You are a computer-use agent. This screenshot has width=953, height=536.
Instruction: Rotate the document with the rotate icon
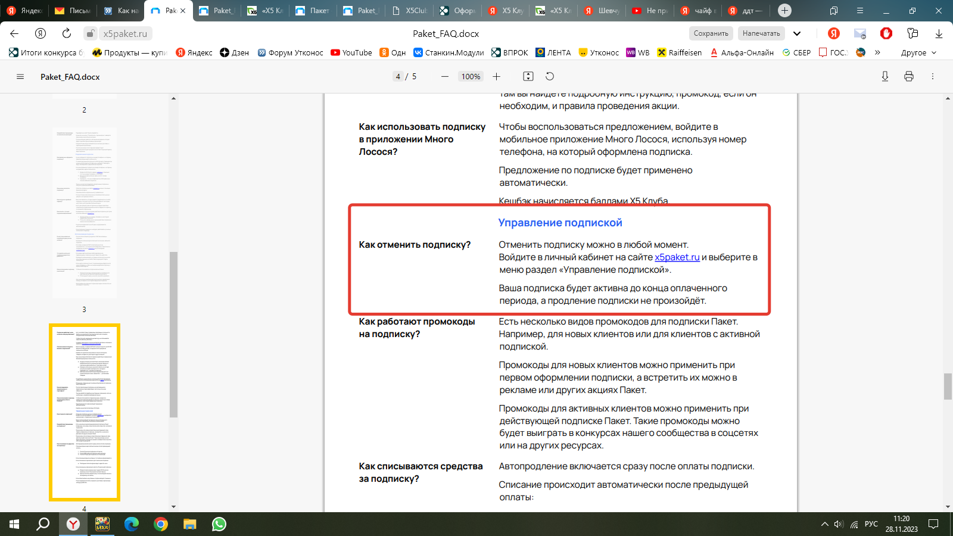(x=550, y=77)
